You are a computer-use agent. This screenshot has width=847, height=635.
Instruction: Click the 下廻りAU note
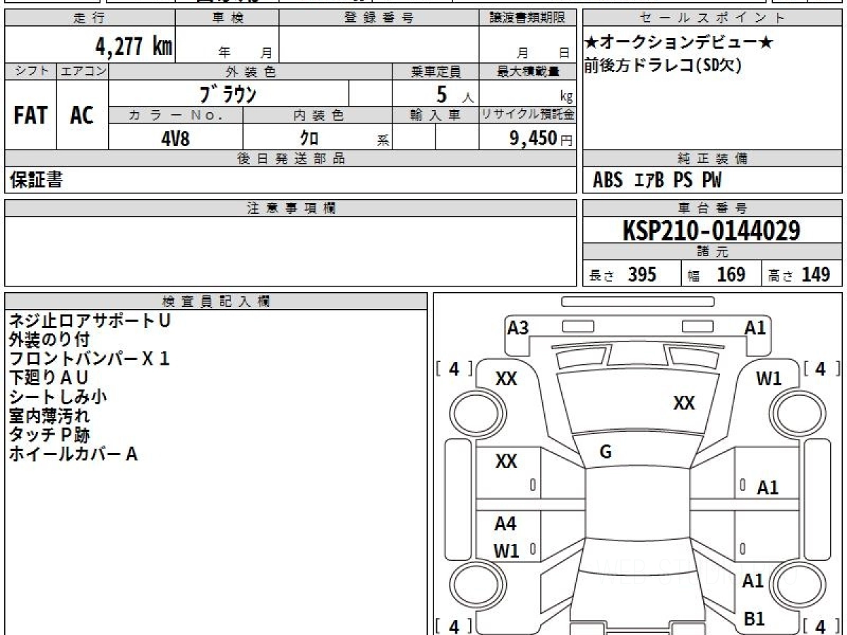coord(49,378)
